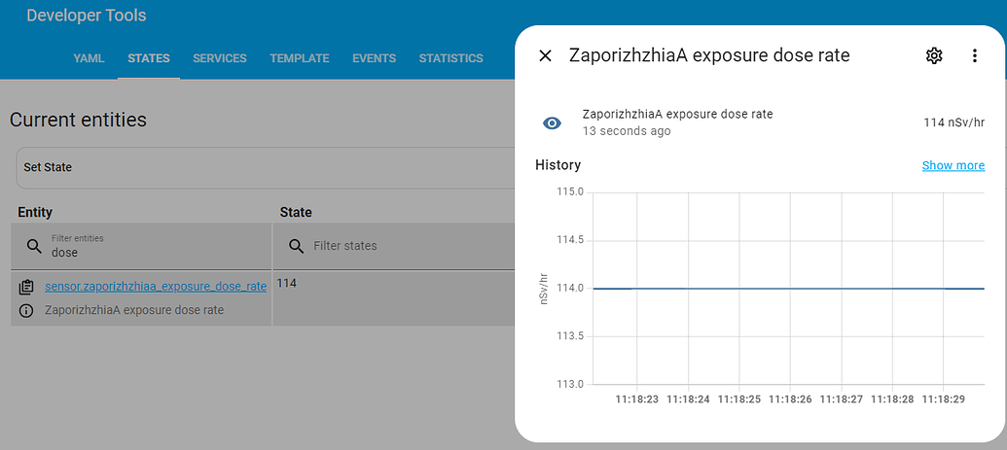Click the Show more history link
The image size is (1007, 450).
click(953, 165)
